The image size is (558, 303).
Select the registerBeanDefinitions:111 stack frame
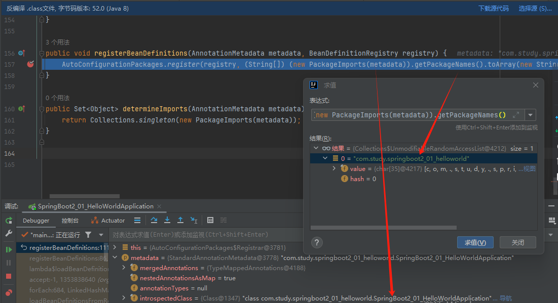[x=63, y=247]
